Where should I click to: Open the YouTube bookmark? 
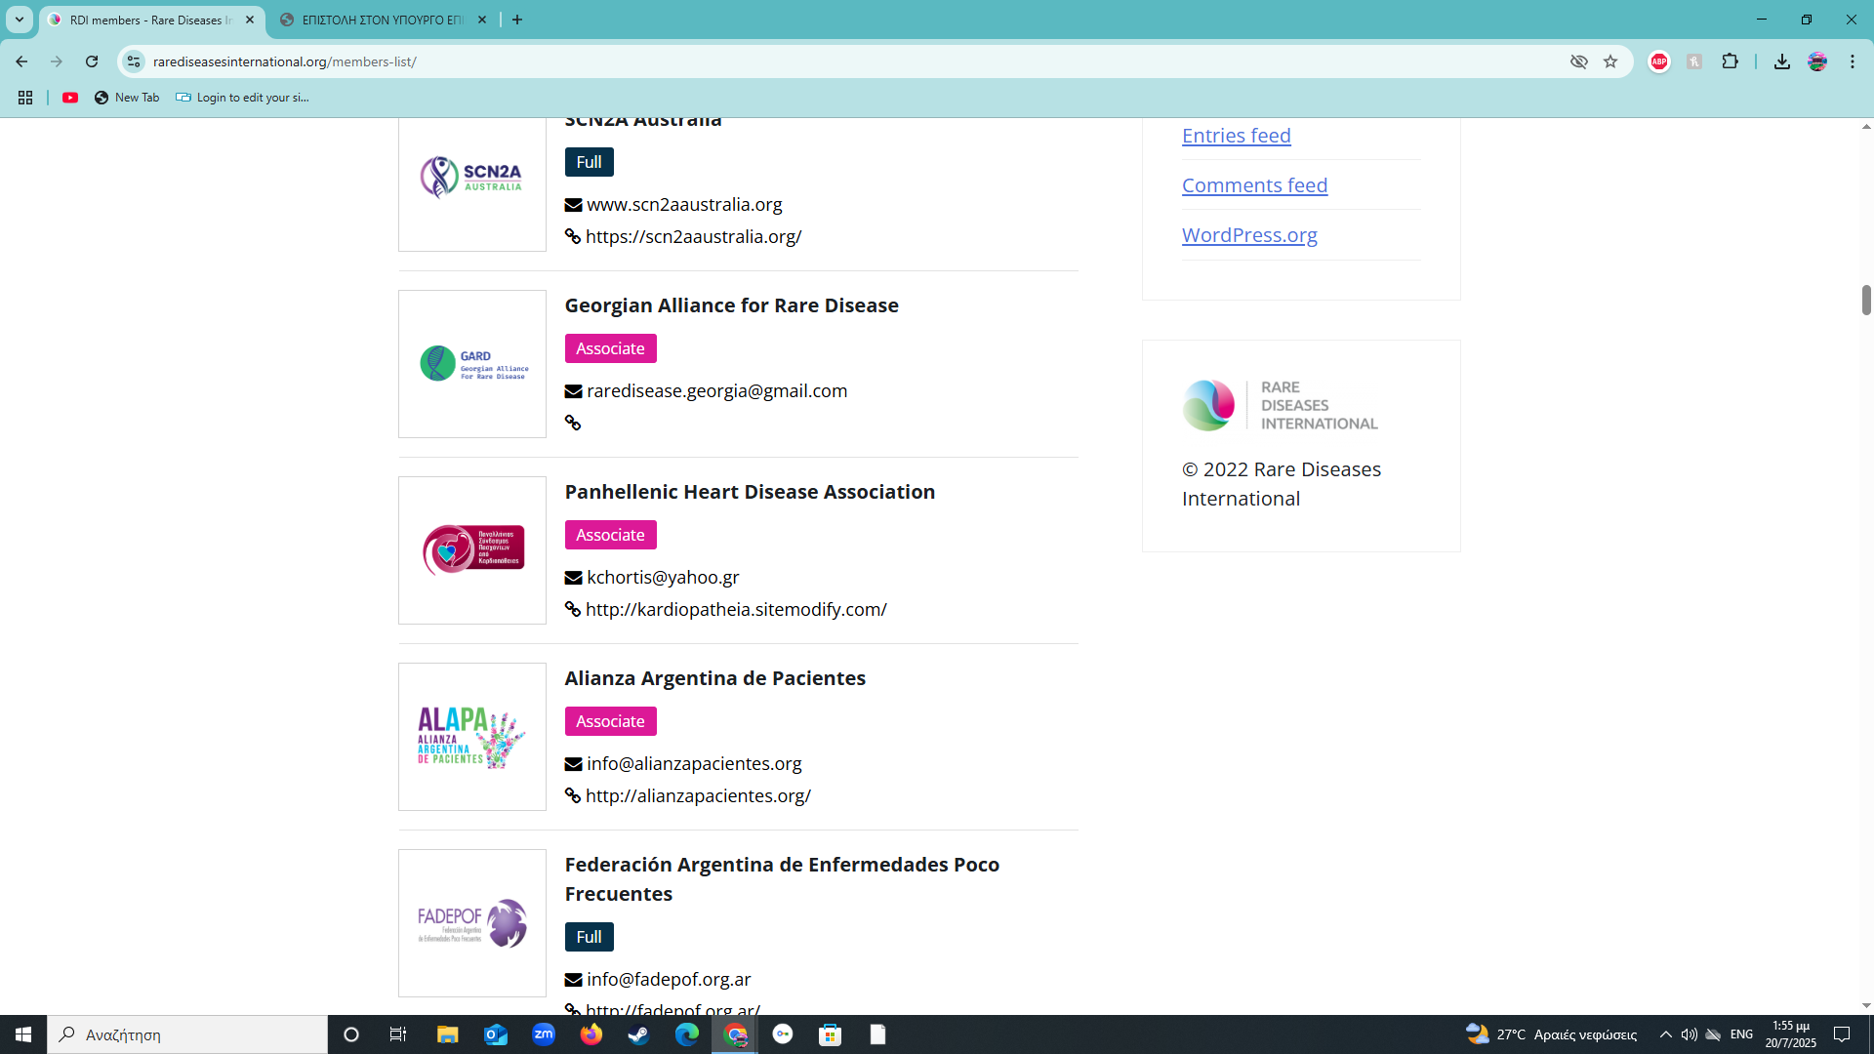tap(70, 98)
